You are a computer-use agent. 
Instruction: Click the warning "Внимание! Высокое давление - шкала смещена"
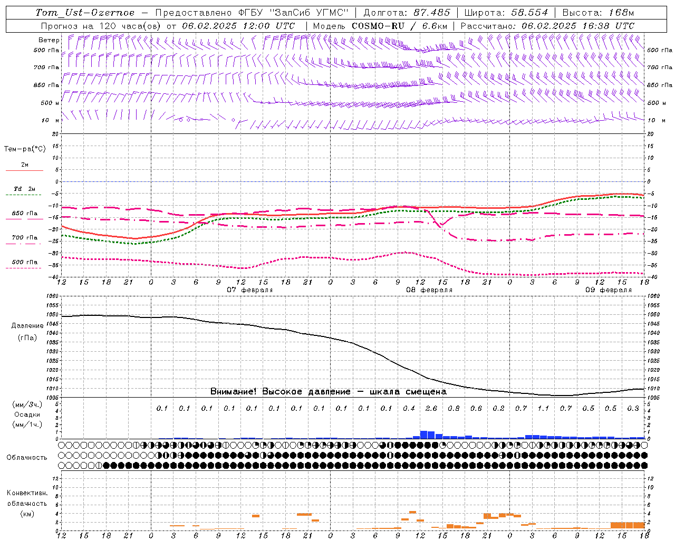click(x=328, y=392)
